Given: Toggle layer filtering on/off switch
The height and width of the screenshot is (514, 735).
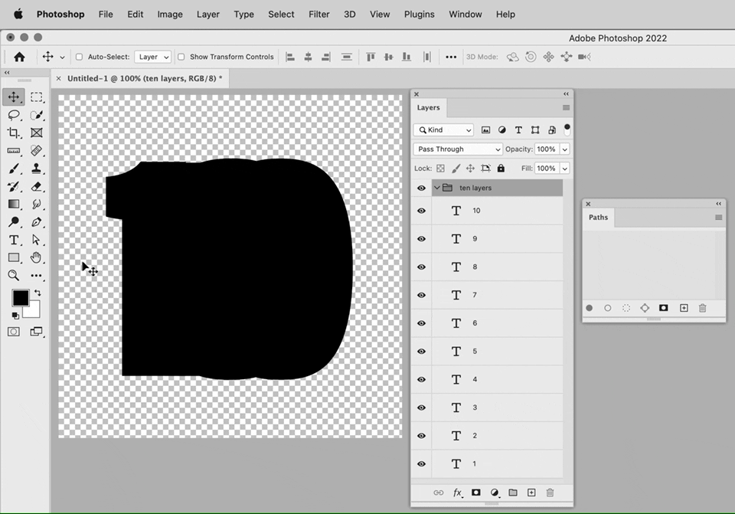Looking at the screenshot, I should 567,130.
